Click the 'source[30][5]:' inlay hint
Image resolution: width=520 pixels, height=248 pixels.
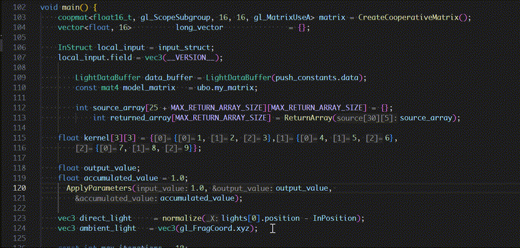point(366,118)
